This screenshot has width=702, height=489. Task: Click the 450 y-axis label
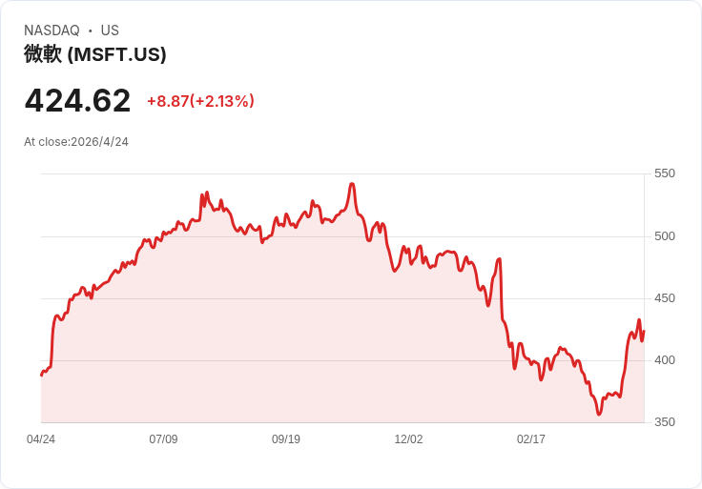point(665,298)
